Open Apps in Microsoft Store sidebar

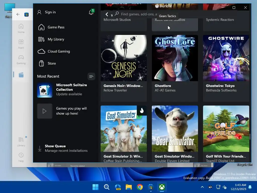pyautogui.click(x=21, y=44)
